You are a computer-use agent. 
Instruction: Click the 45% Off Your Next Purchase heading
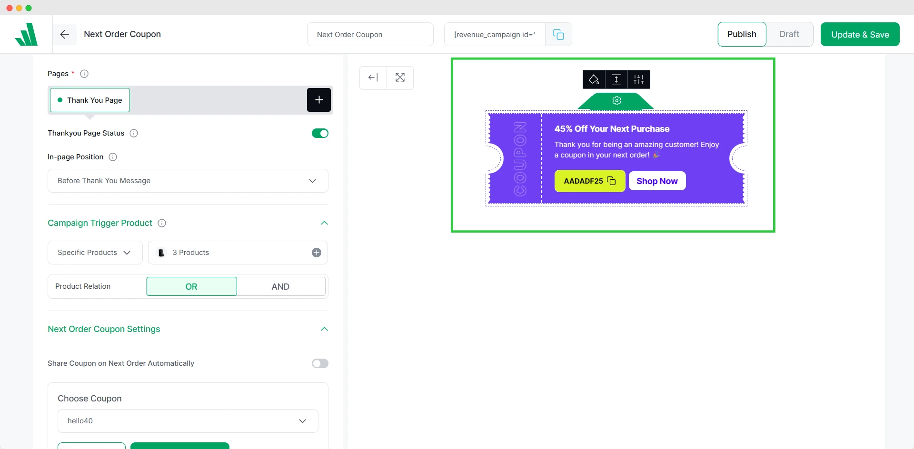click(x=612, y=129)
